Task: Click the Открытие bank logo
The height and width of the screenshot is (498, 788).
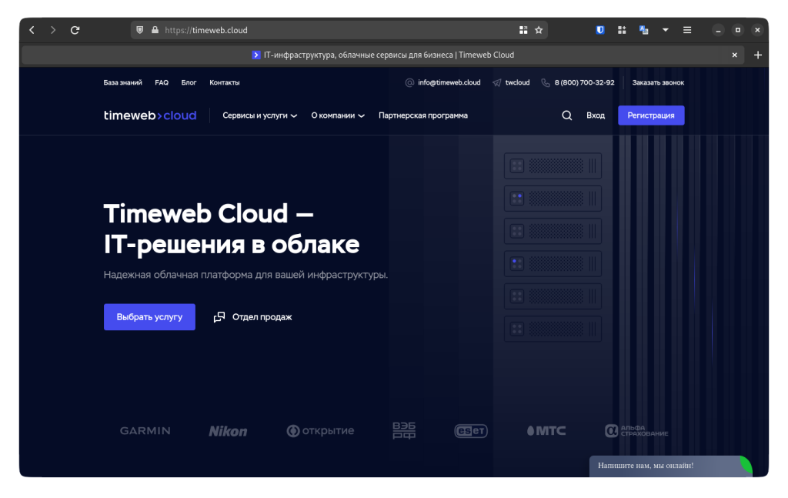Action: (x=321, y=431)
